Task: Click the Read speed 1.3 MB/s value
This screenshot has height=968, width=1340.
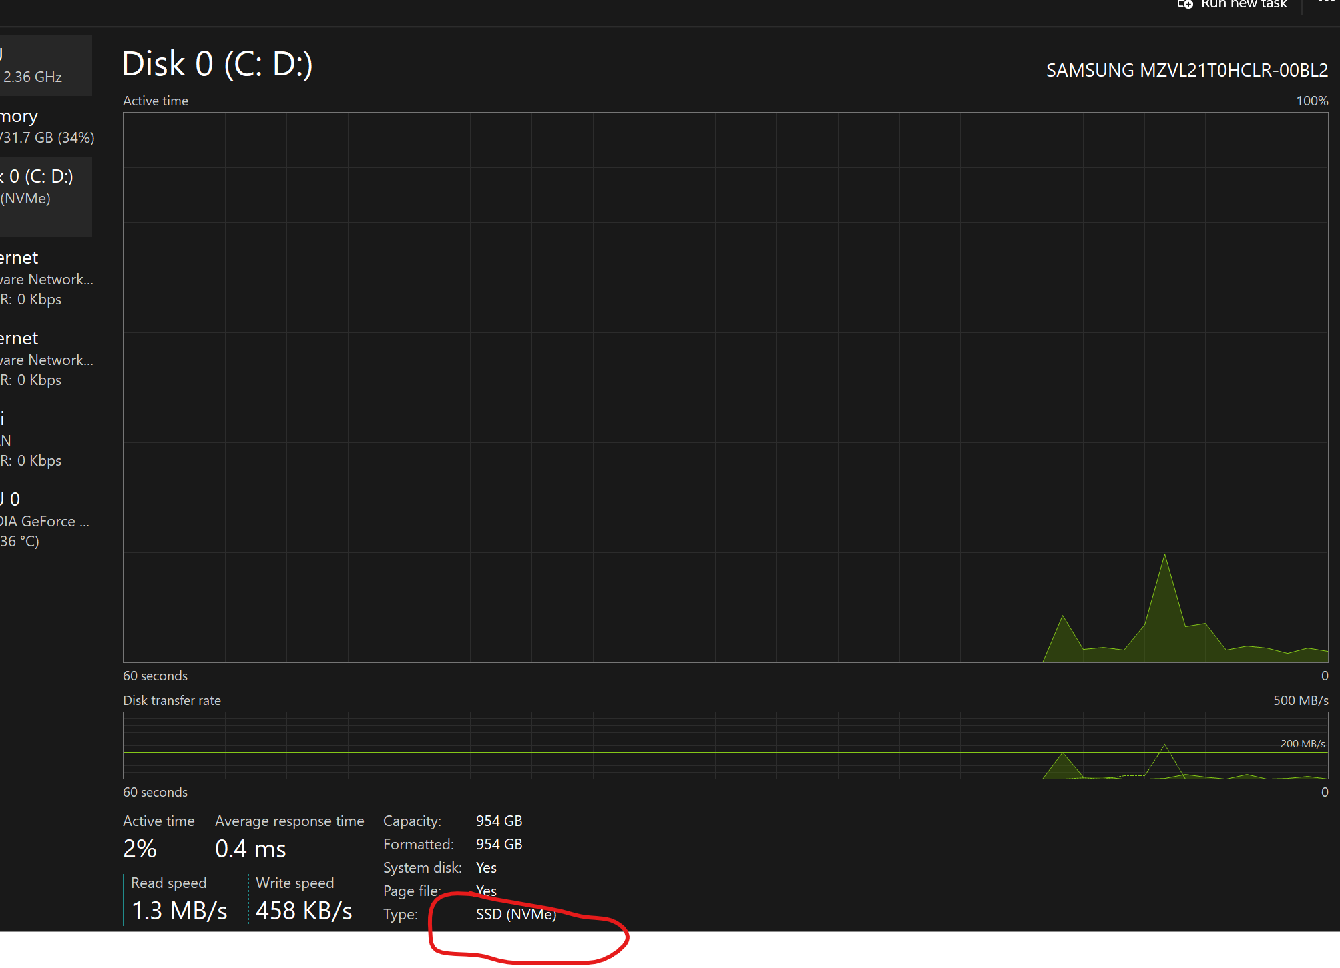Action: tap(179, 911)
